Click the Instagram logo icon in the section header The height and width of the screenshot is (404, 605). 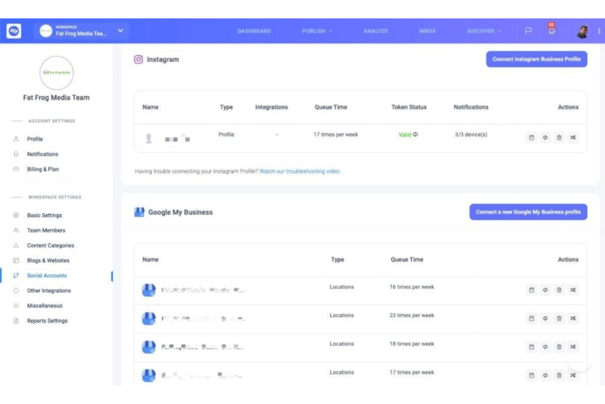coord(139,59)
